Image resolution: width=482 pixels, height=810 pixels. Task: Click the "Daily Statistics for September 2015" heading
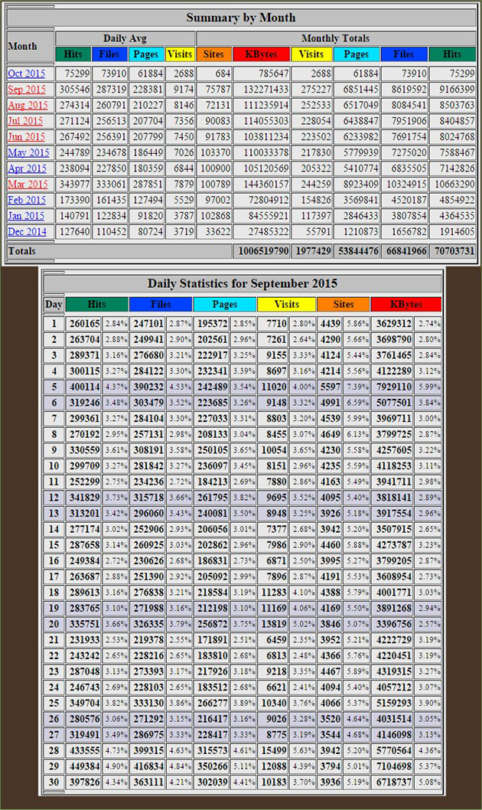point(242,283)
